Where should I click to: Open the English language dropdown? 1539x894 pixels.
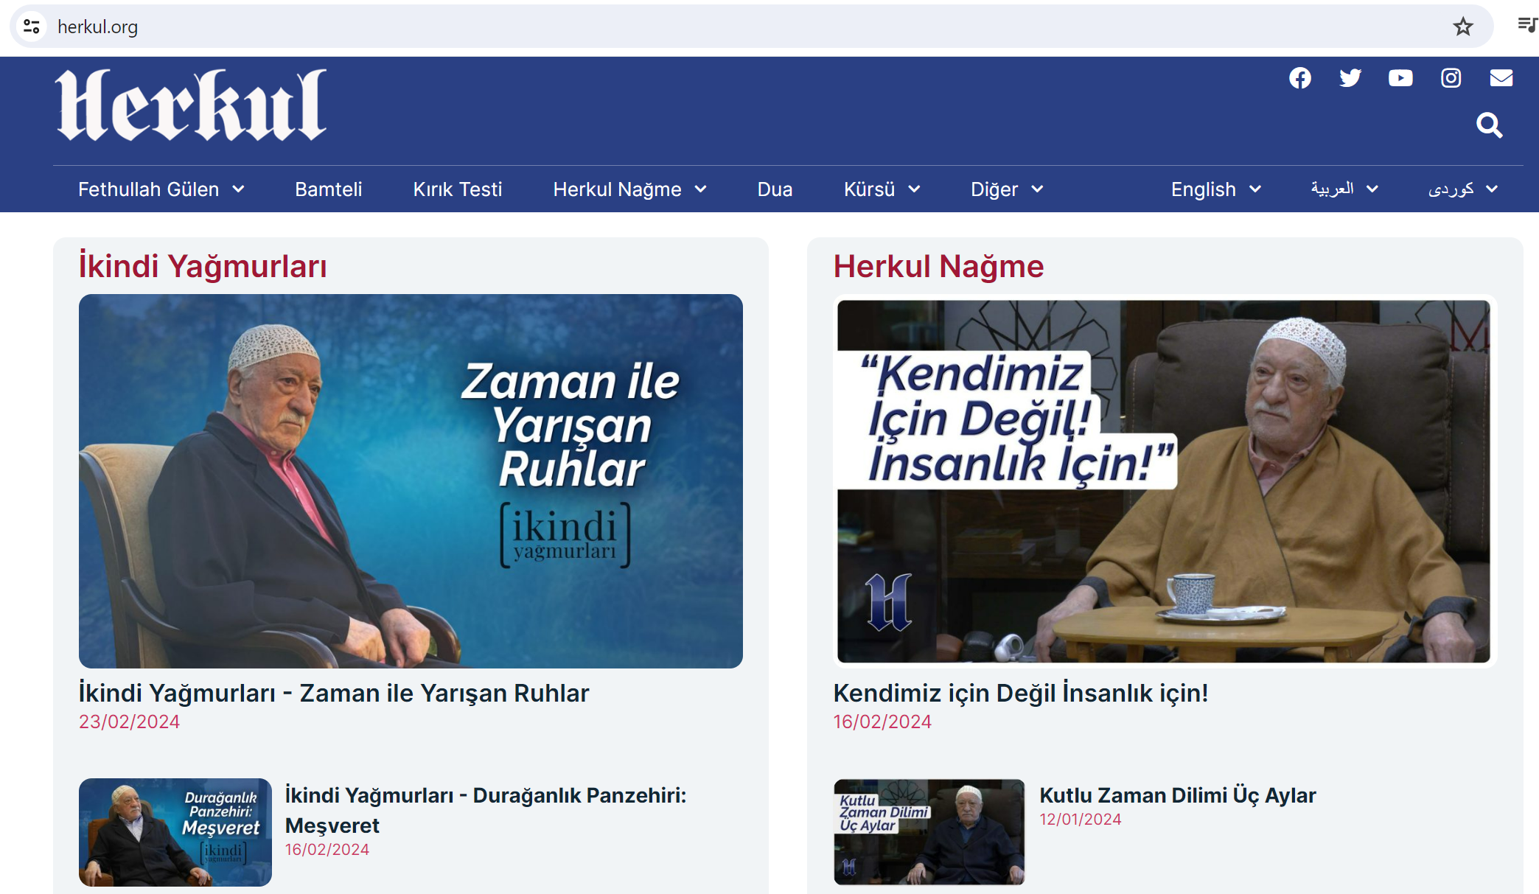(x=1215, y=189)
